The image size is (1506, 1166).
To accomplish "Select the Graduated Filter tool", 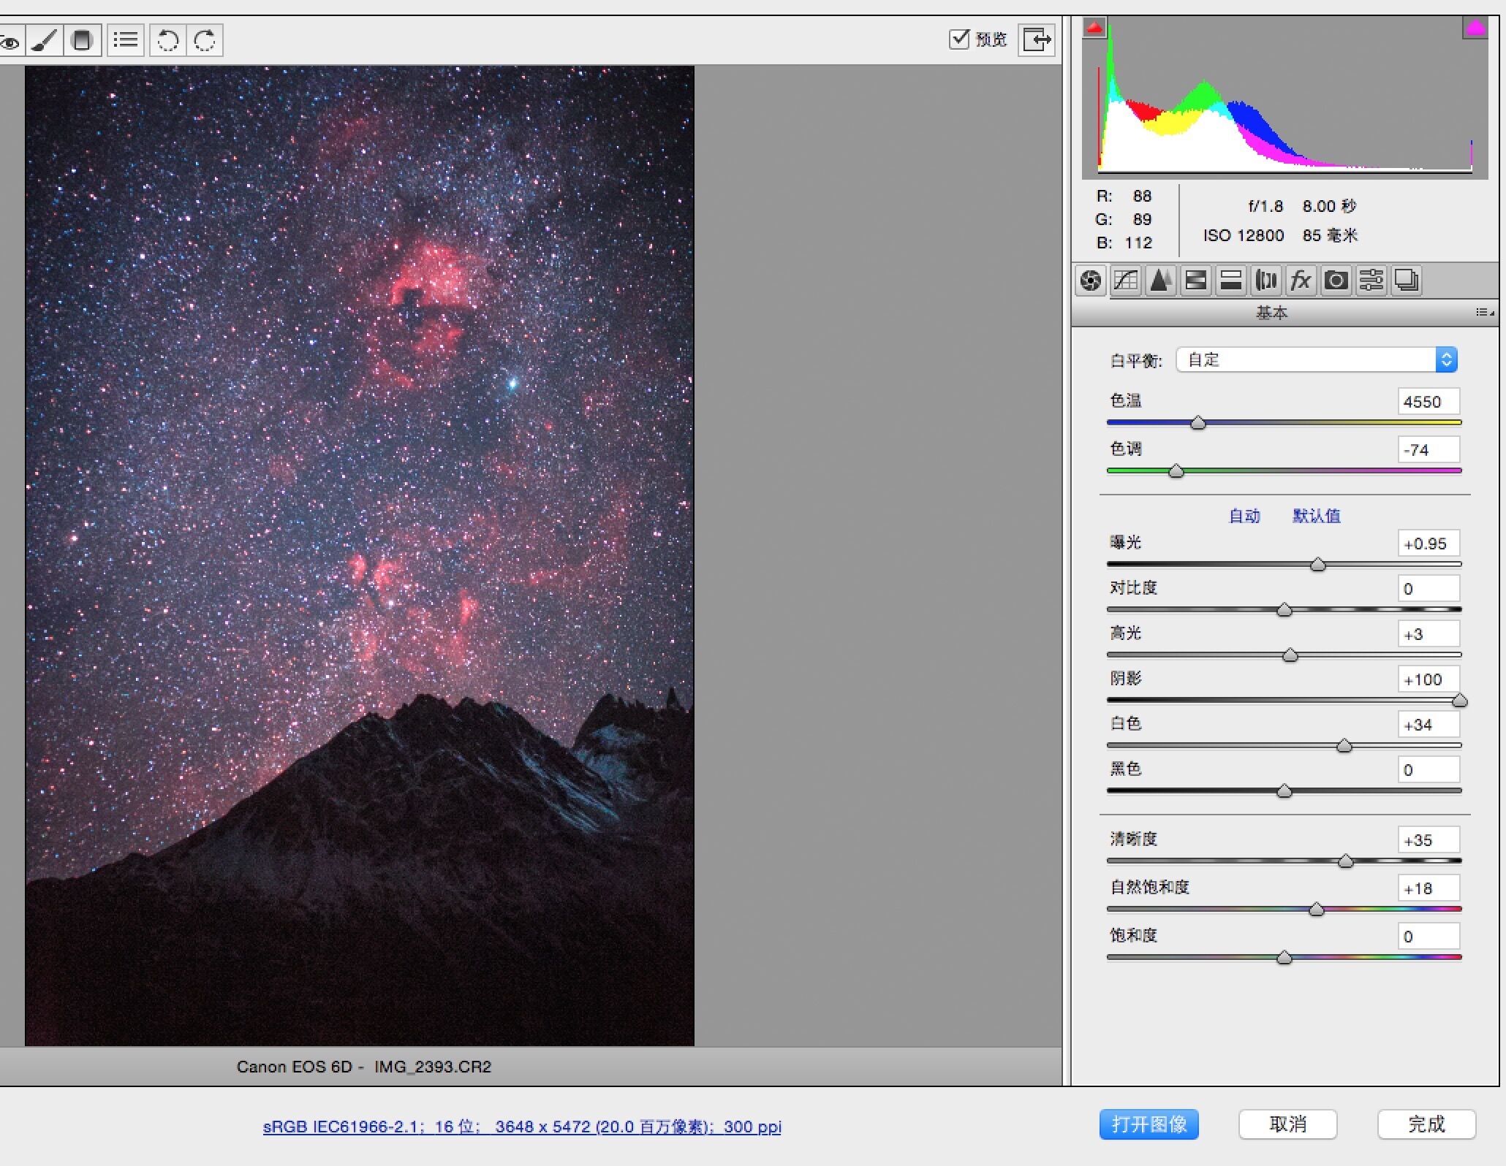I will pos(82,40).
